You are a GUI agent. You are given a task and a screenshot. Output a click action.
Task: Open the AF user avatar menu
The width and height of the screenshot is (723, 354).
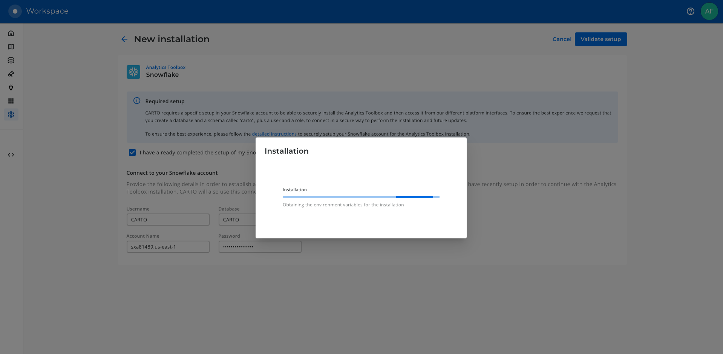click(709, 11)
